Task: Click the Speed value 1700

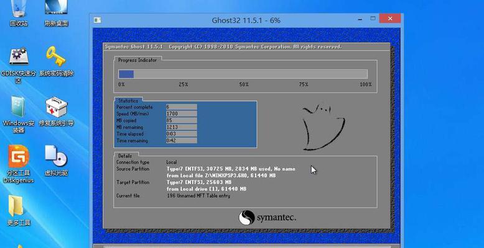Action: (x=181, y=114)
